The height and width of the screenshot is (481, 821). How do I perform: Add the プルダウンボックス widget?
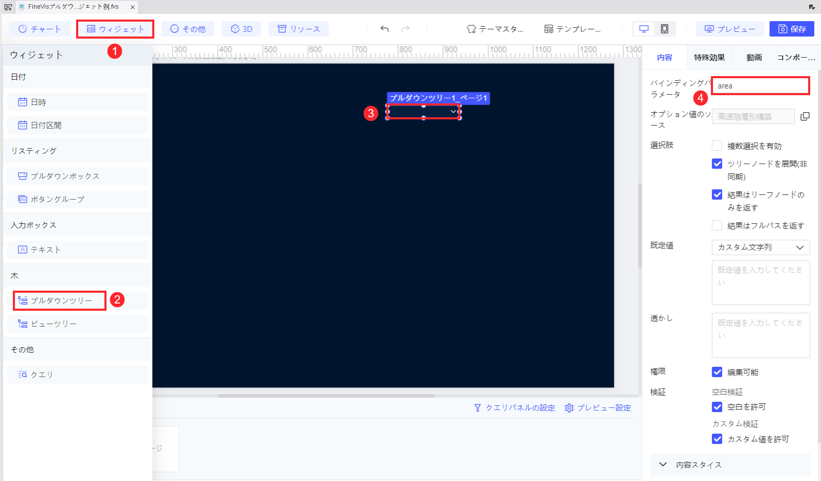click(x=78, y=176)
